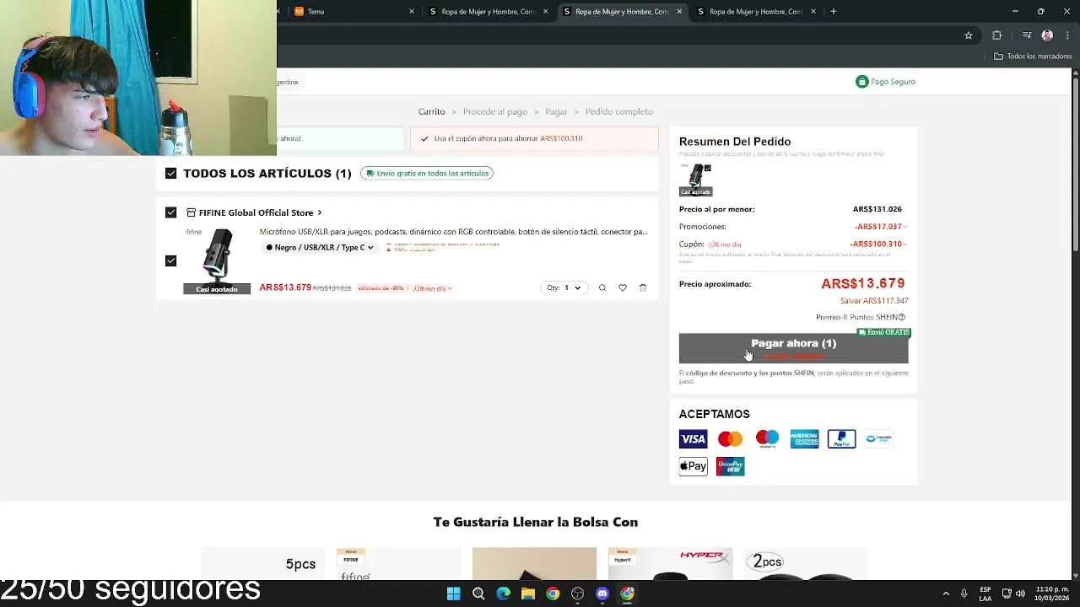Click the coupon banner to save ARS$100.310
This screenshot has width=1080, height=607.
[534, 138]
